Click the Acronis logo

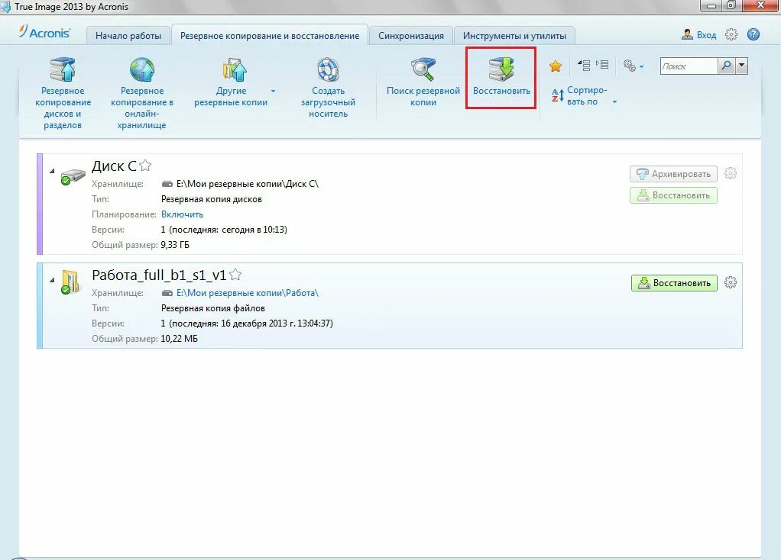tap(44, 32)
